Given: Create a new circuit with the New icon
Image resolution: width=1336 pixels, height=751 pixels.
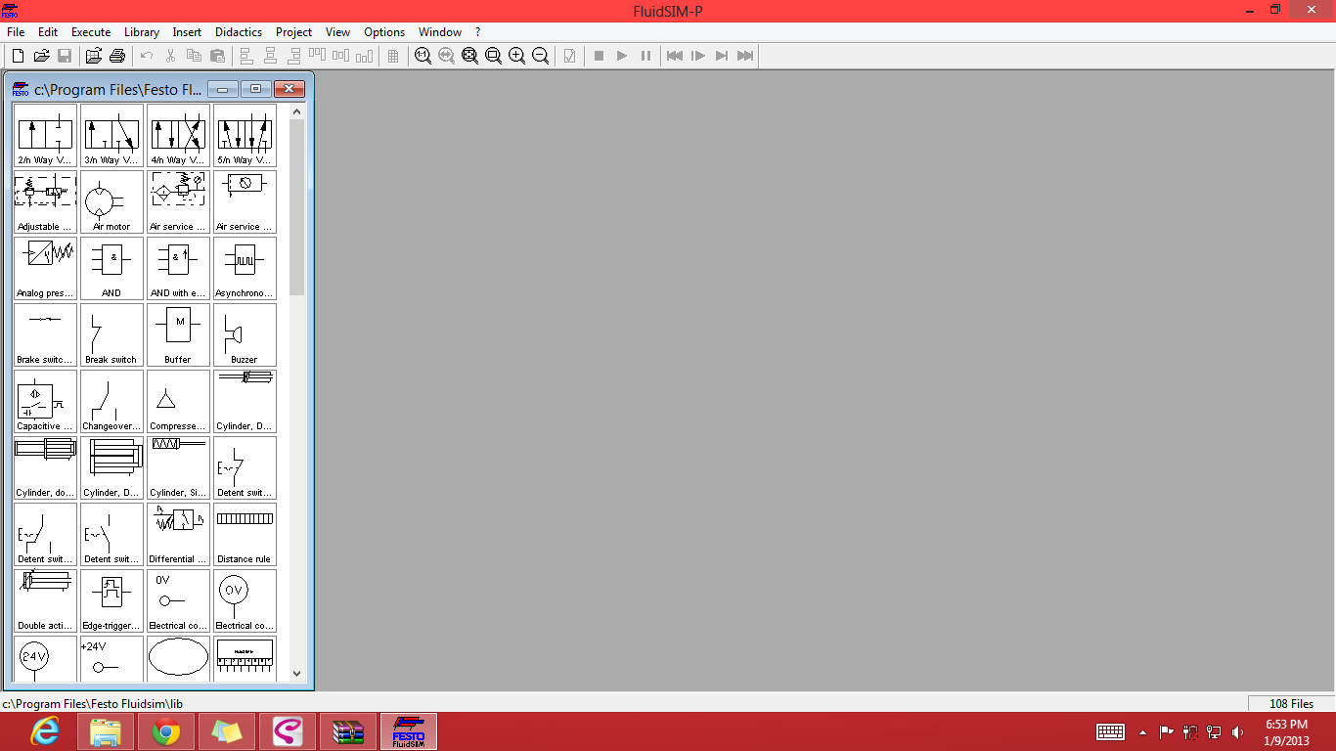Looking at the screenshot, I should click(18, 56).
